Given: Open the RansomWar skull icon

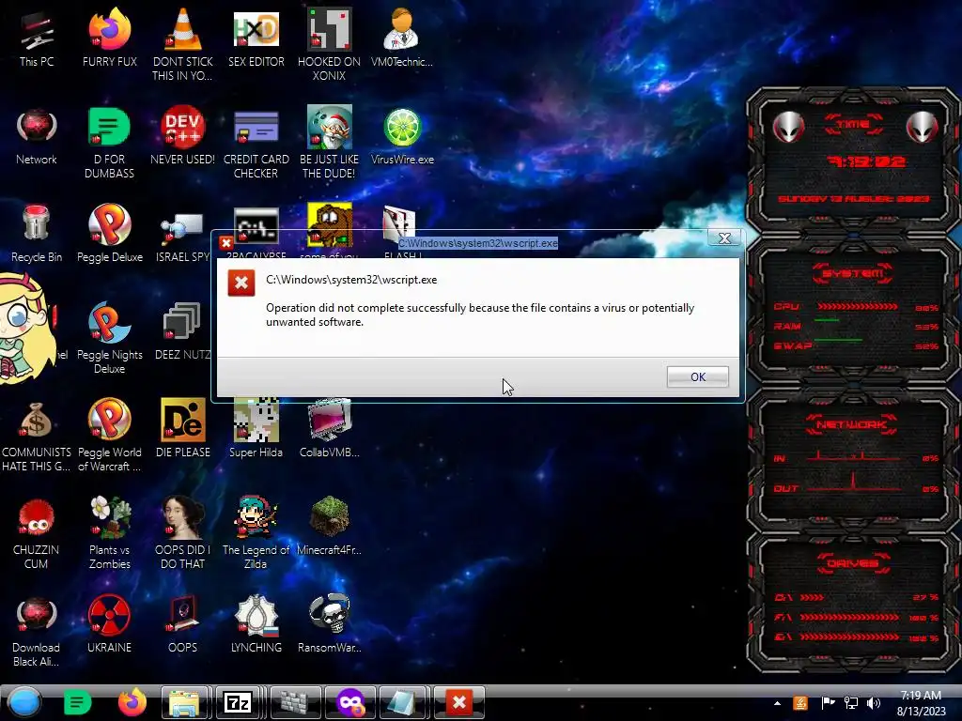Looking at the screenshot, I should coord(329,624).
